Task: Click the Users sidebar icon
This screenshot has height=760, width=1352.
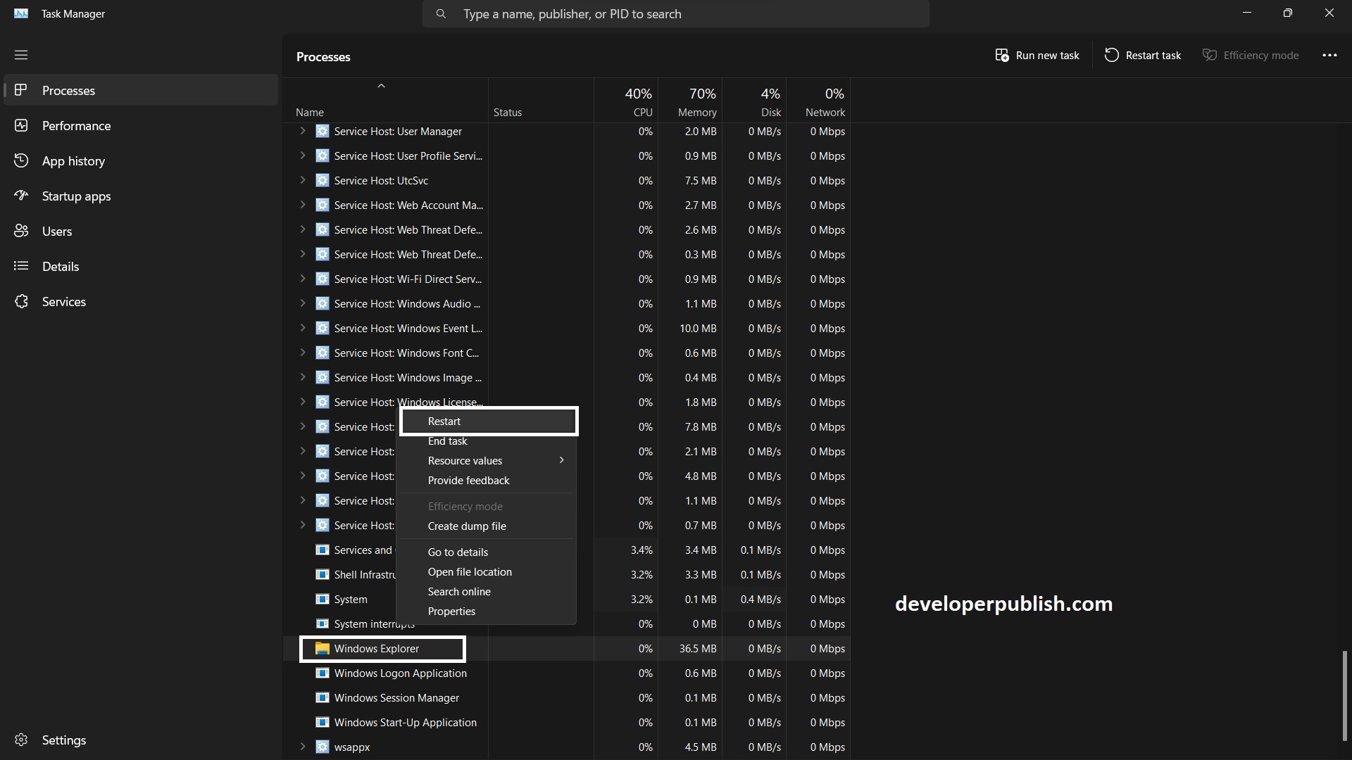Action: coord(21,232)
